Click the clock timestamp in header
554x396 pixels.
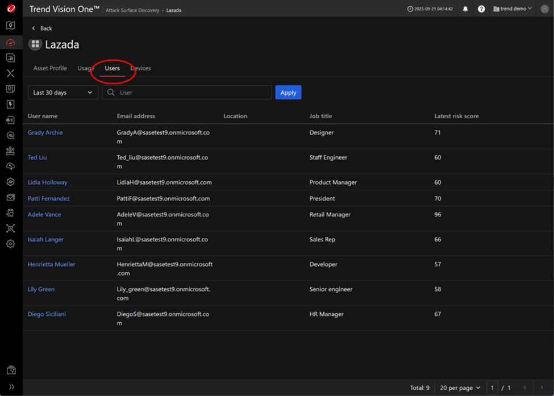430,9
